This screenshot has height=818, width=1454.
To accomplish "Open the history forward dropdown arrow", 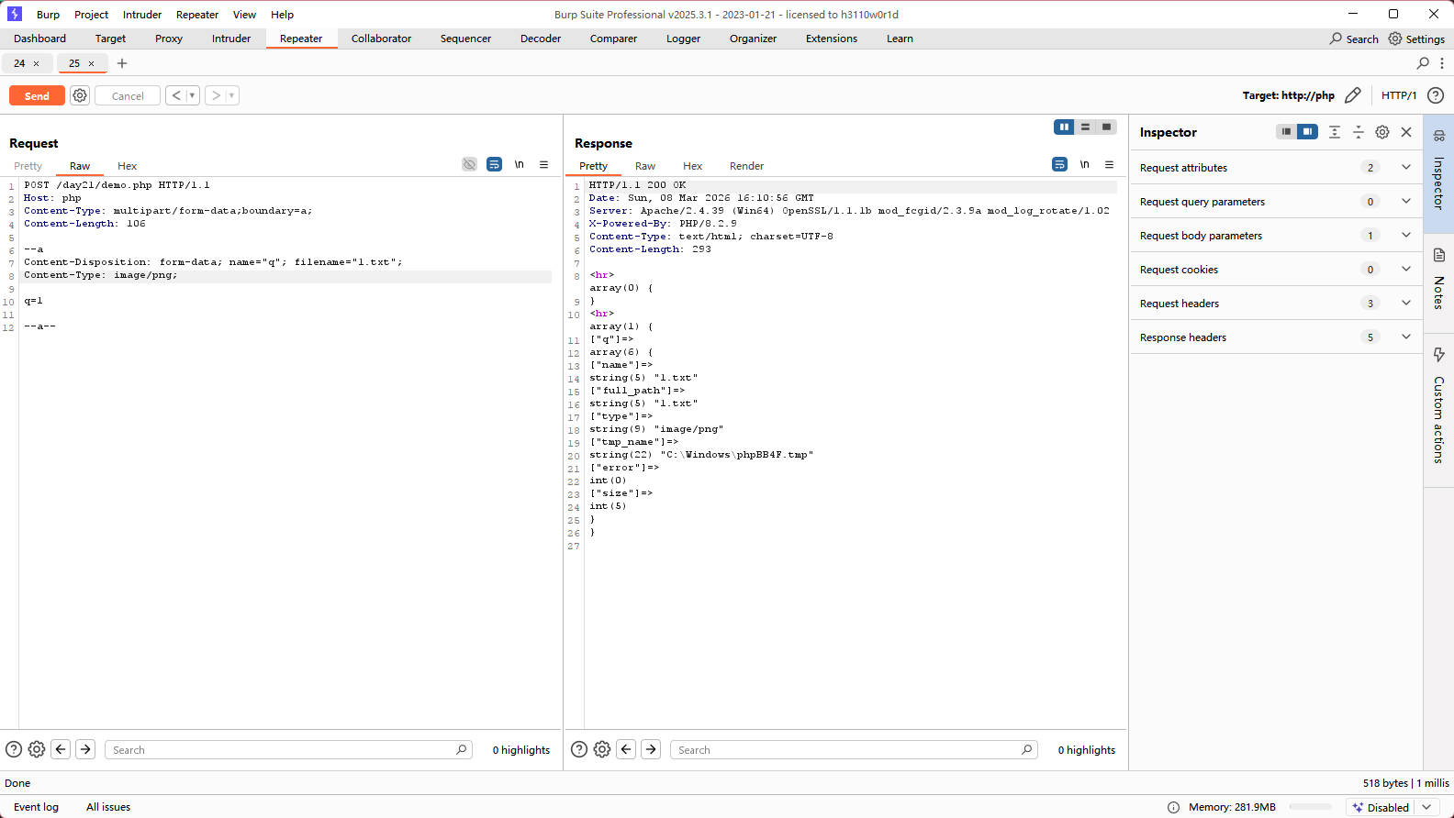I will 231,95.
